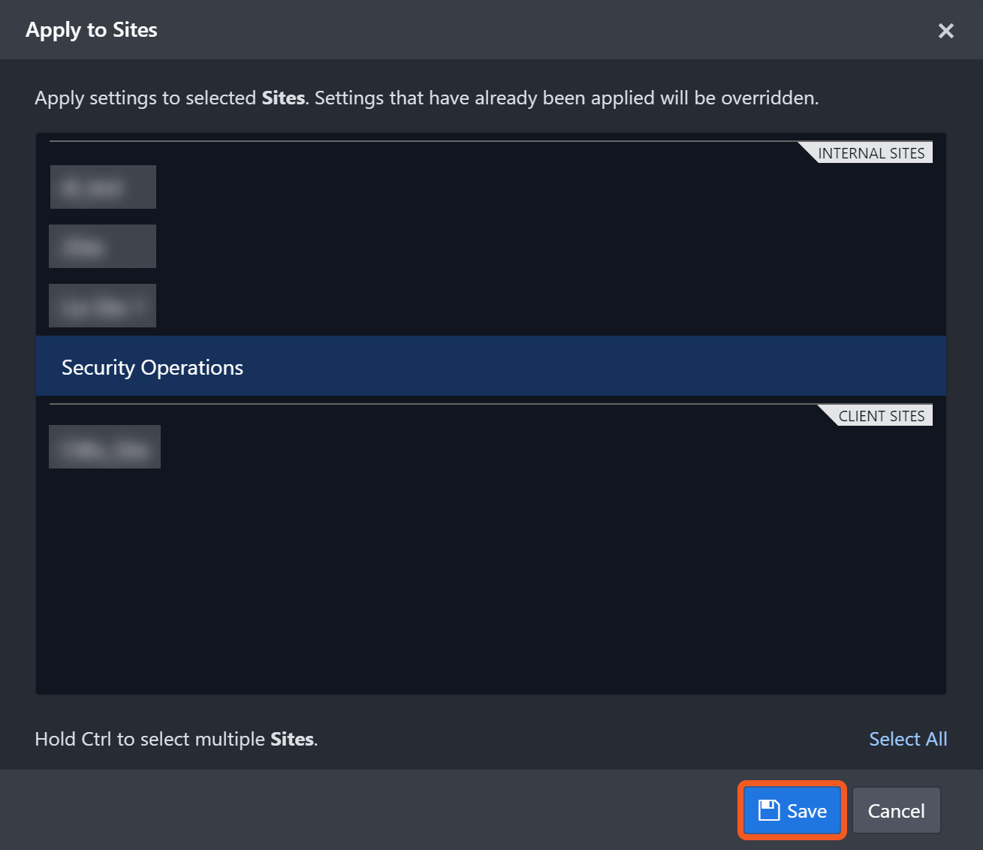Select the third blurred internal site

point(102,306)
